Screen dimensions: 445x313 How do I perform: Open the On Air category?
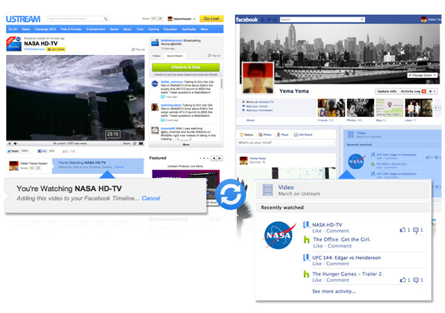(x=13, y=29)
